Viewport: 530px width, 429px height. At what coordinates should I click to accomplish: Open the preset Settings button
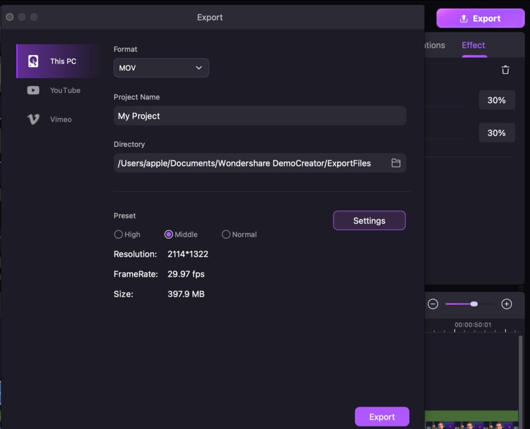tap(369, 220)
